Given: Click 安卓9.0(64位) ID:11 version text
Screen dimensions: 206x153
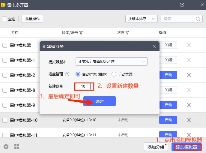Looking at the screenshot, I should pos(79,135).
